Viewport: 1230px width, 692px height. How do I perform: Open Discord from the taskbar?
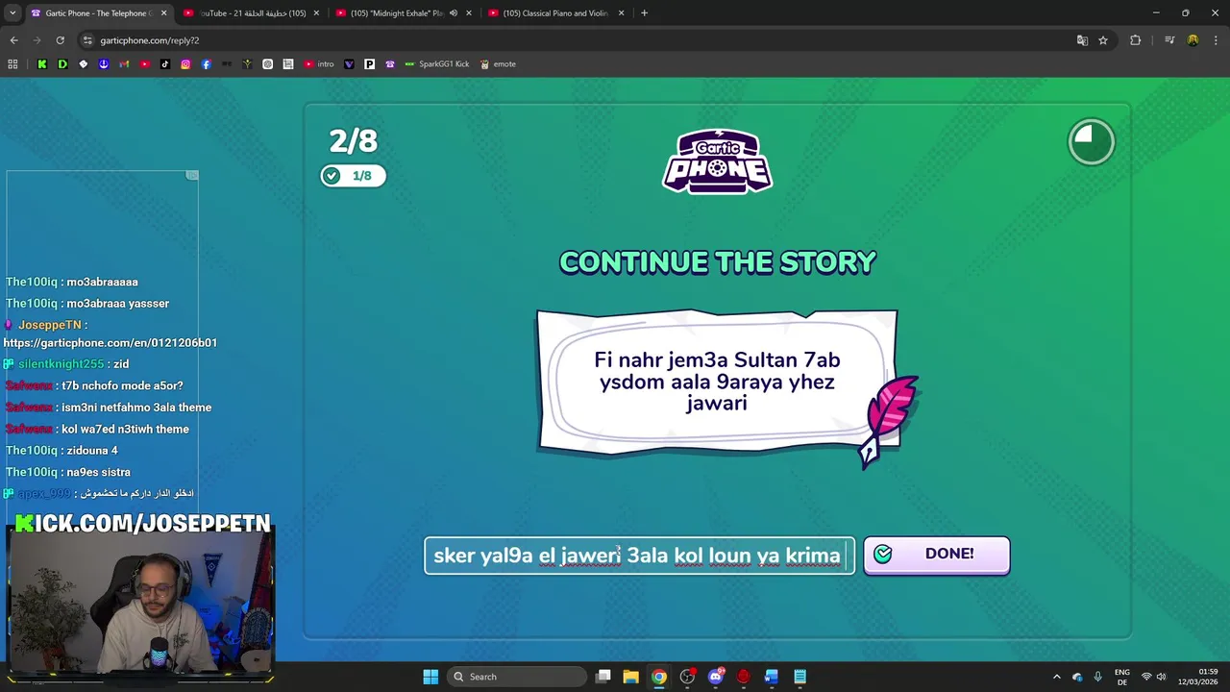[715, 677]
